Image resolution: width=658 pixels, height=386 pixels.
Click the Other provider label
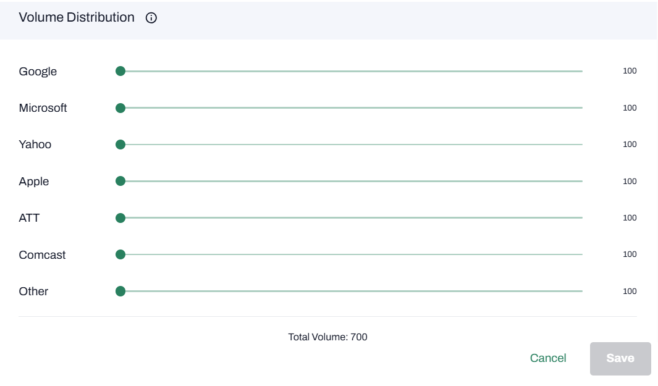click(x=33, y=292)
